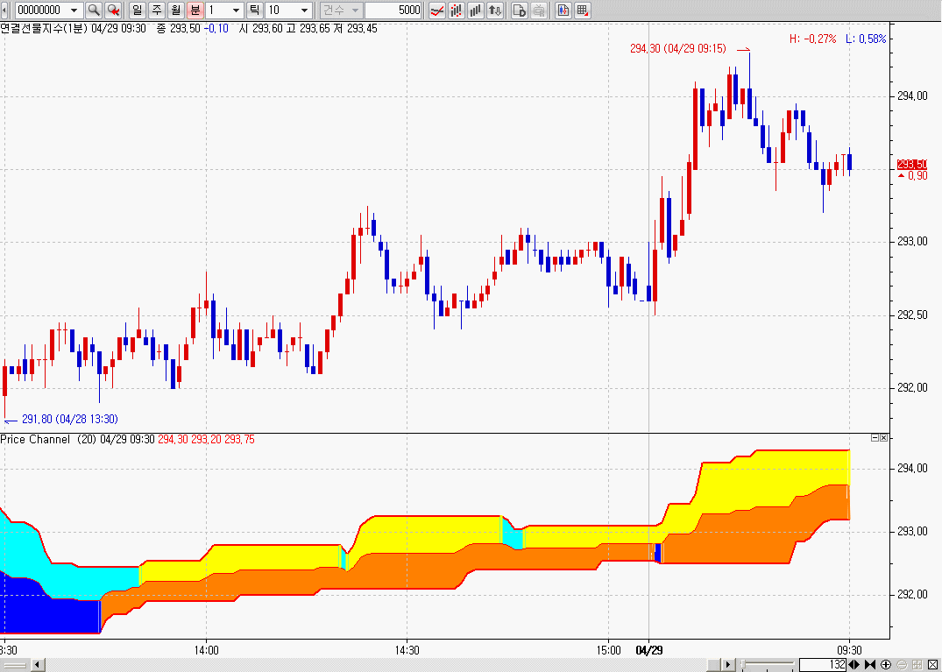942x672 pixels.
Task: Switch chart to weekly (주) period
Action: point(157,11)
